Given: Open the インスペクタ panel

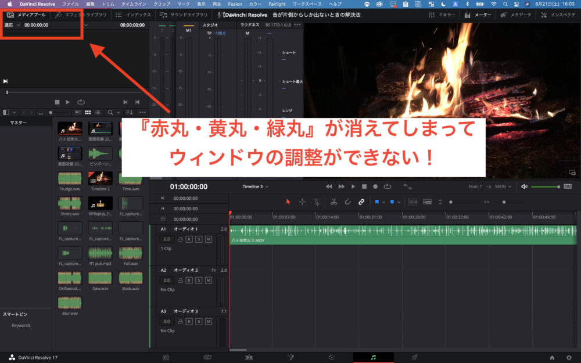Looking at the screenshot, I should point(558,15).
